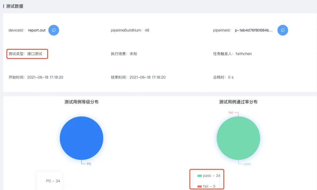The width and height of the screenshot is (317, 190).
Task: Click the green pass legend swatch
Action: pyautogui.click(x=200, y=176)
